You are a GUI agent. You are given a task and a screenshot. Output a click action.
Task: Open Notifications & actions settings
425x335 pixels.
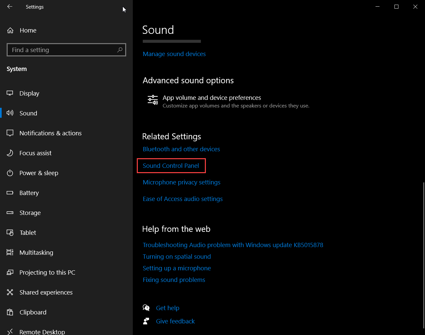pos(50,133)
